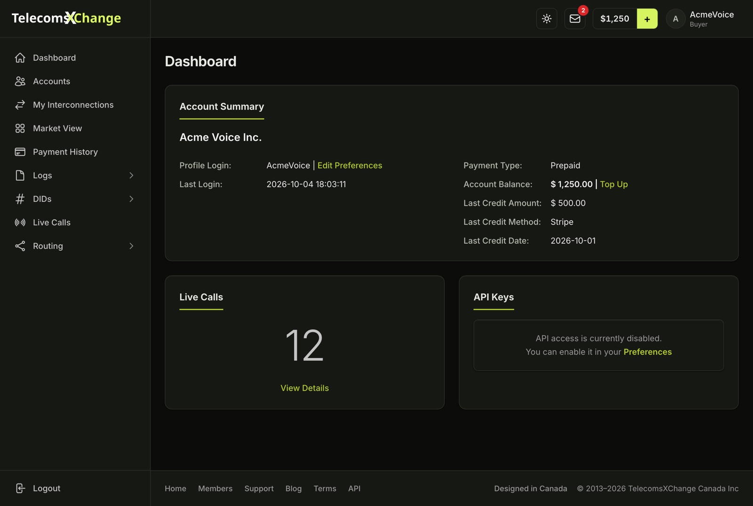753x506 pixels.
Task: Toggle light mode with the sun icon
Action: click(x=546, y=18)
